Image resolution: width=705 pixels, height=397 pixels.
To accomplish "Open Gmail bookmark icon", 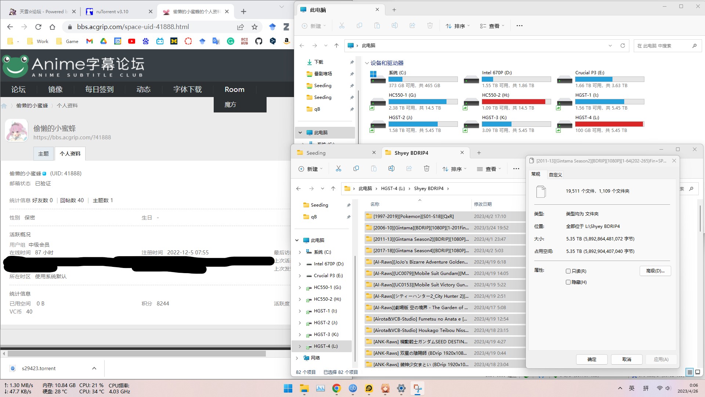I will (x=89, y=41).
